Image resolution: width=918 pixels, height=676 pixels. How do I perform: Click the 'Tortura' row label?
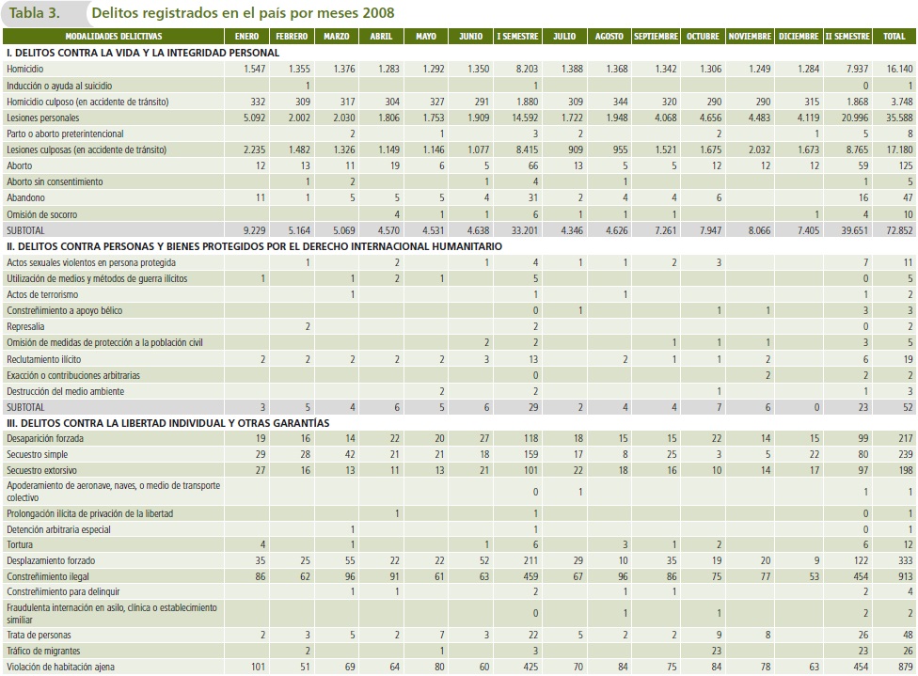click(19, 544)
